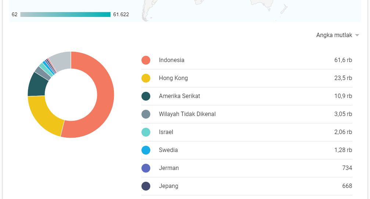370x199 pixels.
Task: Click the dropdown arrow beside Angka mutlak
Action: pos(357,35)
